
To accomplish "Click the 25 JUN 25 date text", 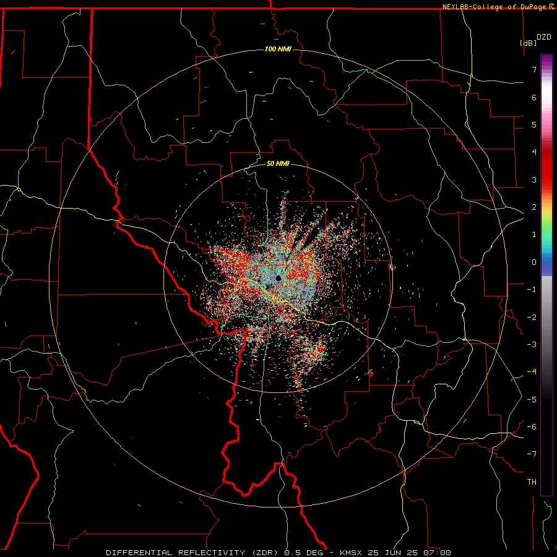I will point(393,553).
